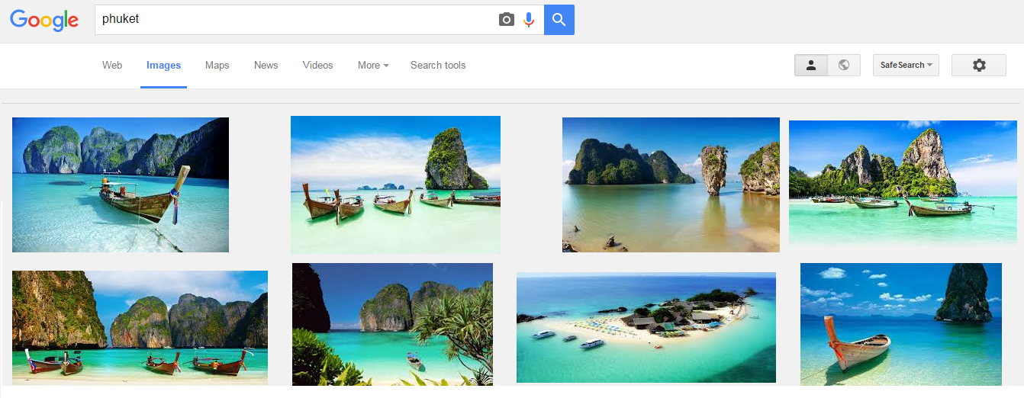
Task: Select the Maps tab
Action: 217,66
